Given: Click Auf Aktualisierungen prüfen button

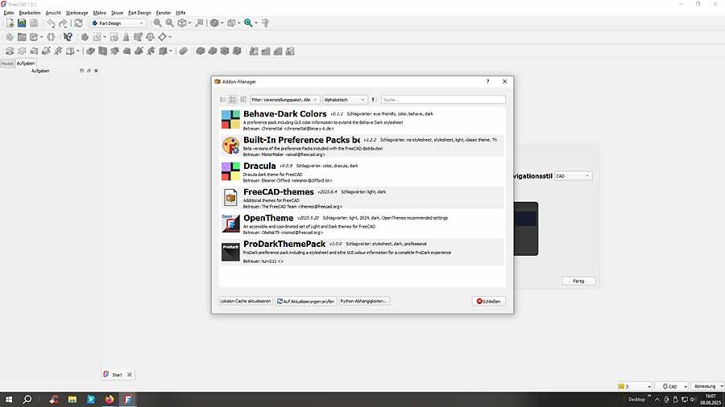Looking at the screenshot, I should (306, 301).
